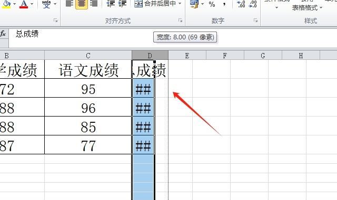Screen dimensions: 337x200
Task: Select column G header
Action: [263, 56]
